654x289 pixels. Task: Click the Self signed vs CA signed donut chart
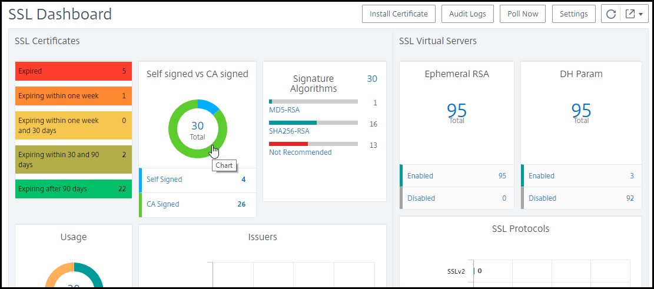[x=198, y=129]
